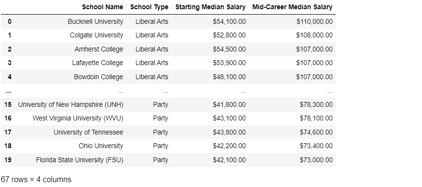Click the Bucknell University cell
The width and height of the screenshot is (422, 187).
tap(95, 21)
